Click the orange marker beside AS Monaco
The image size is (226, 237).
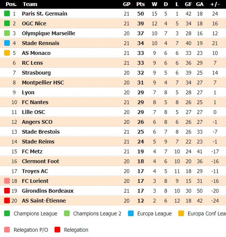coord(7,53)
